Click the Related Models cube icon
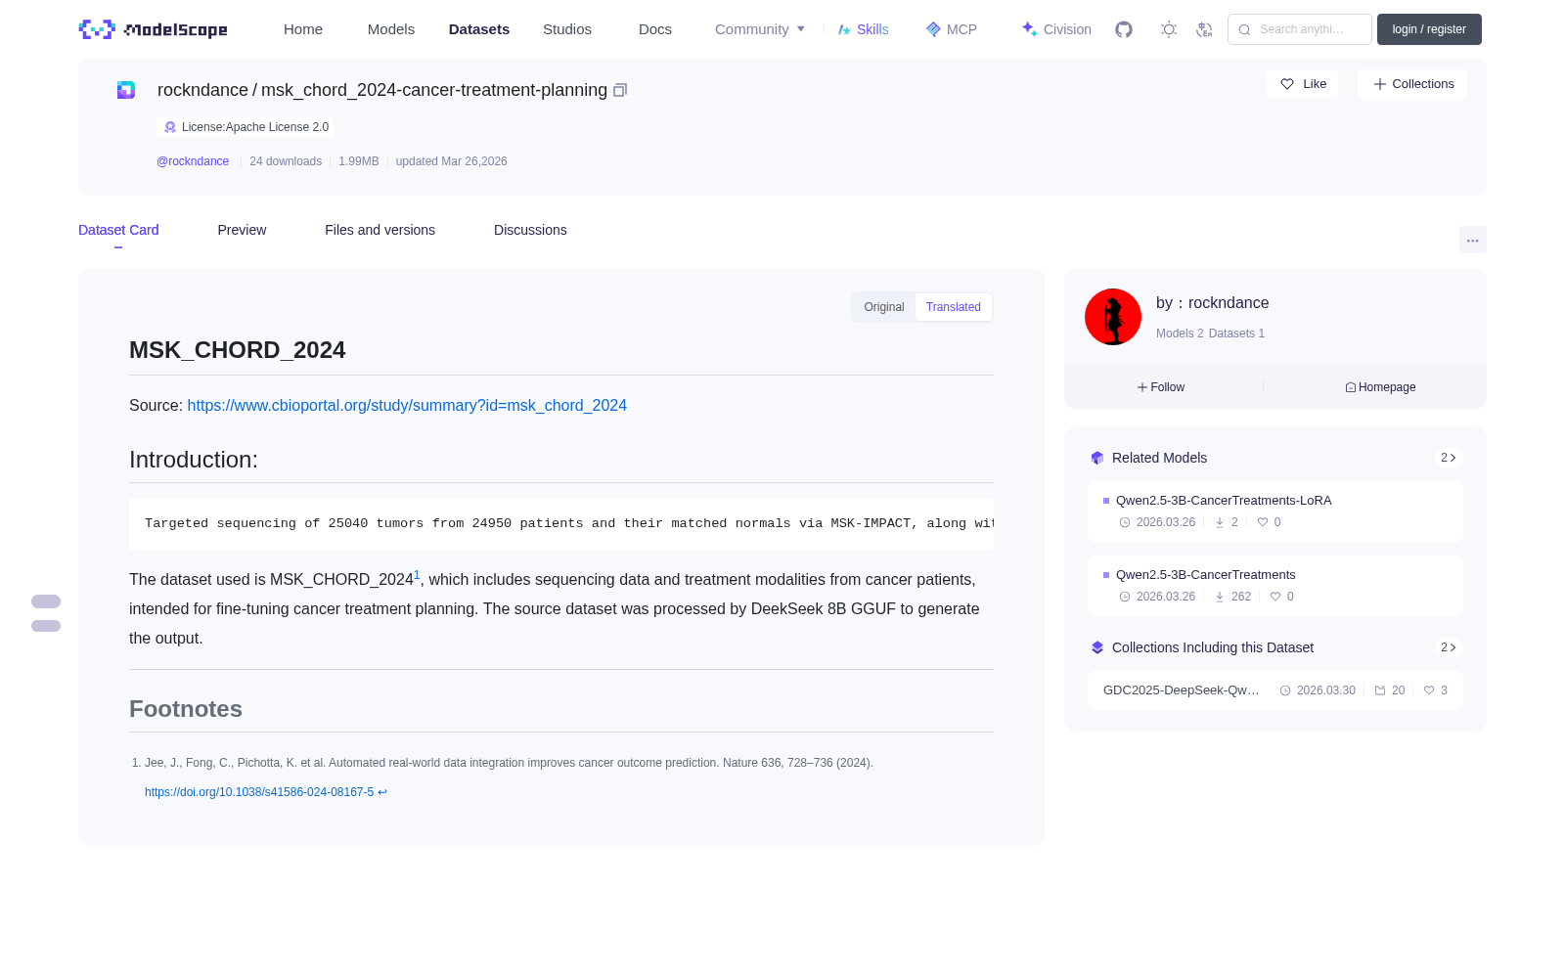 point(1097,458)
